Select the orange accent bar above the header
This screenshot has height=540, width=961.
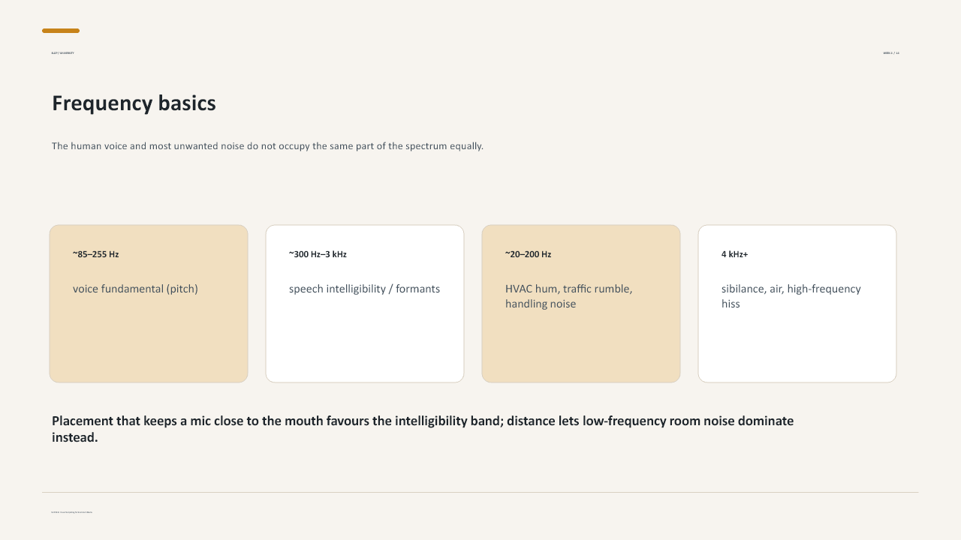61,31
